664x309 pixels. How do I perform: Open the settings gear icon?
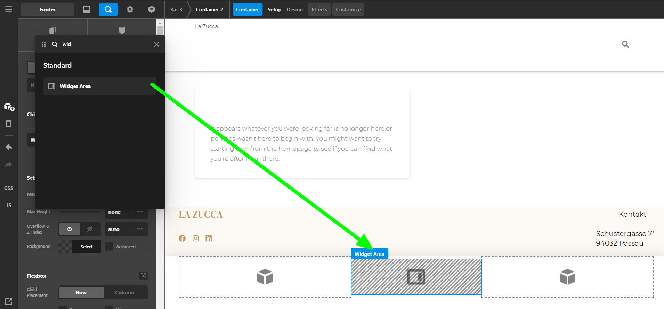(x=130, y=9)
